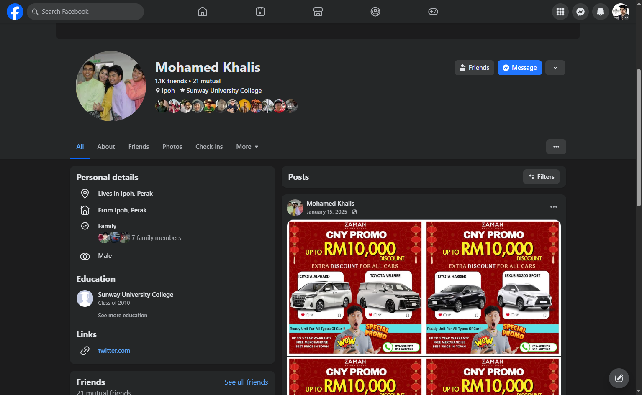Open the Gaming icon in top bar
The width and height of the screenshot is (642, 395).
click(x=433, y=12)
